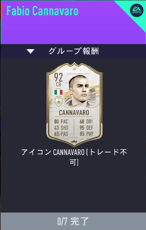Image resolution: width=146 pixels, height=230 pixels.
Task: Click the 0/7 完了 progress bar
Action: (x=73, y=221)
